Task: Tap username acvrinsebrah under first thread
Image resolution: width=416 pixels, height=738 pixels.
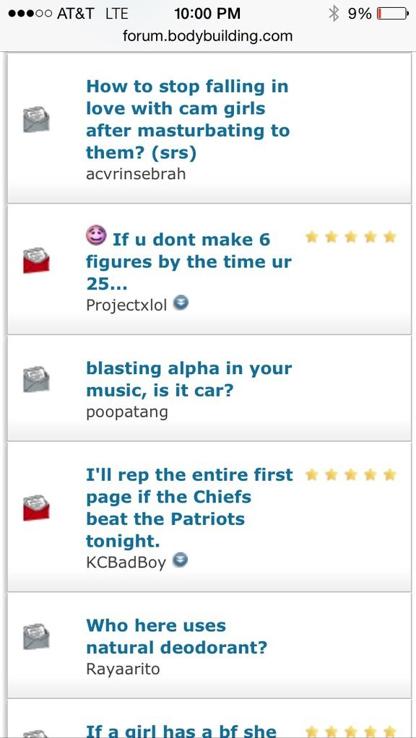Action: tap(136, 174)
